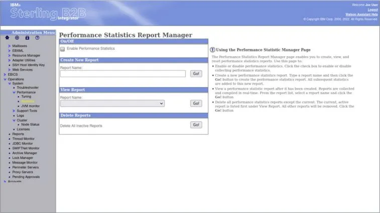Click the 'Performance Statistics Report Manager' heading
The width and height of the screenshot is (380, 213).
(x=126, y=35)
